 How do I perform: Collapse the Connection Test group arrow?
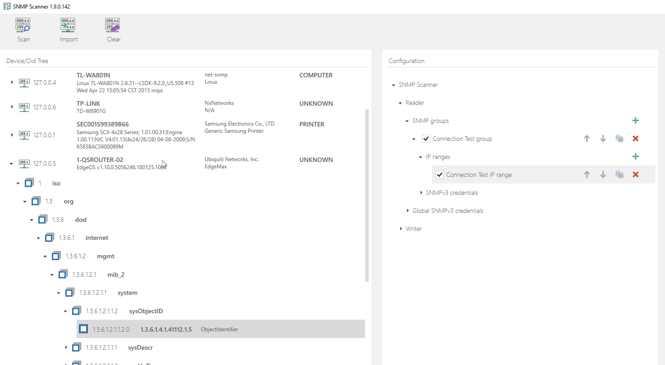414,139
